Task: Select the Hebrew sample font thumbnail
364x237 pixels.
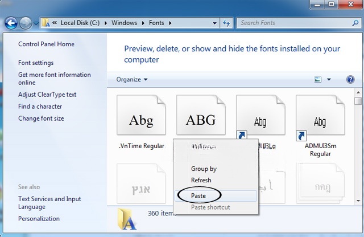Action: pyautogui.click(x=141, y=184)
